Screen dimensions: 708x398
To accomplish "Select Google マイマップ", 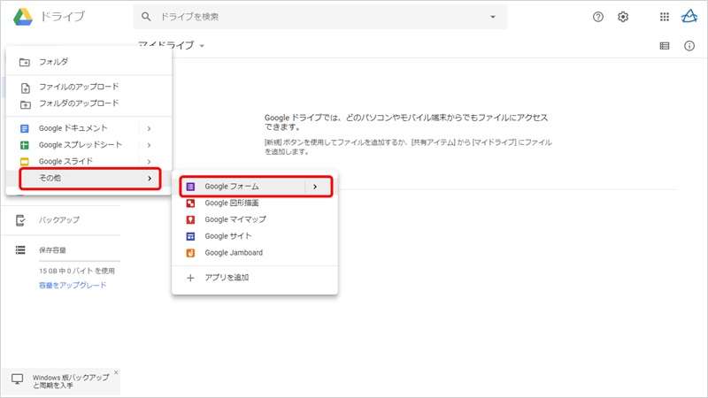I will [255, 219].
